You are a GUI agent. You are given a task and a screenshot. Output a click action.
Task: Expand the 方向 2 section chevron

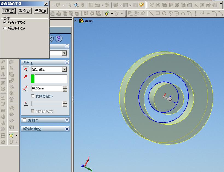pyautogui.click(x=67, y=120)
